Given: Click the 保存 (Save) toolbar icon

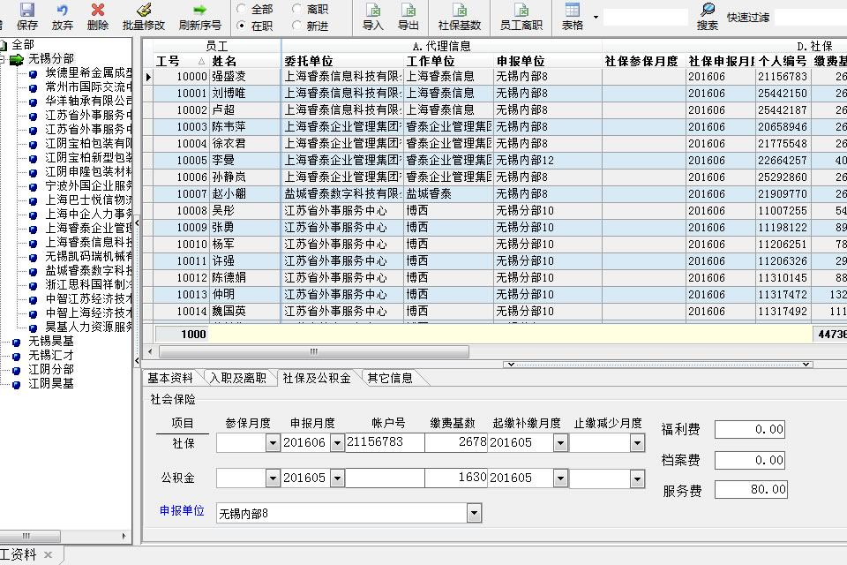Looking at the screenshot, I should tap(26, 11).
